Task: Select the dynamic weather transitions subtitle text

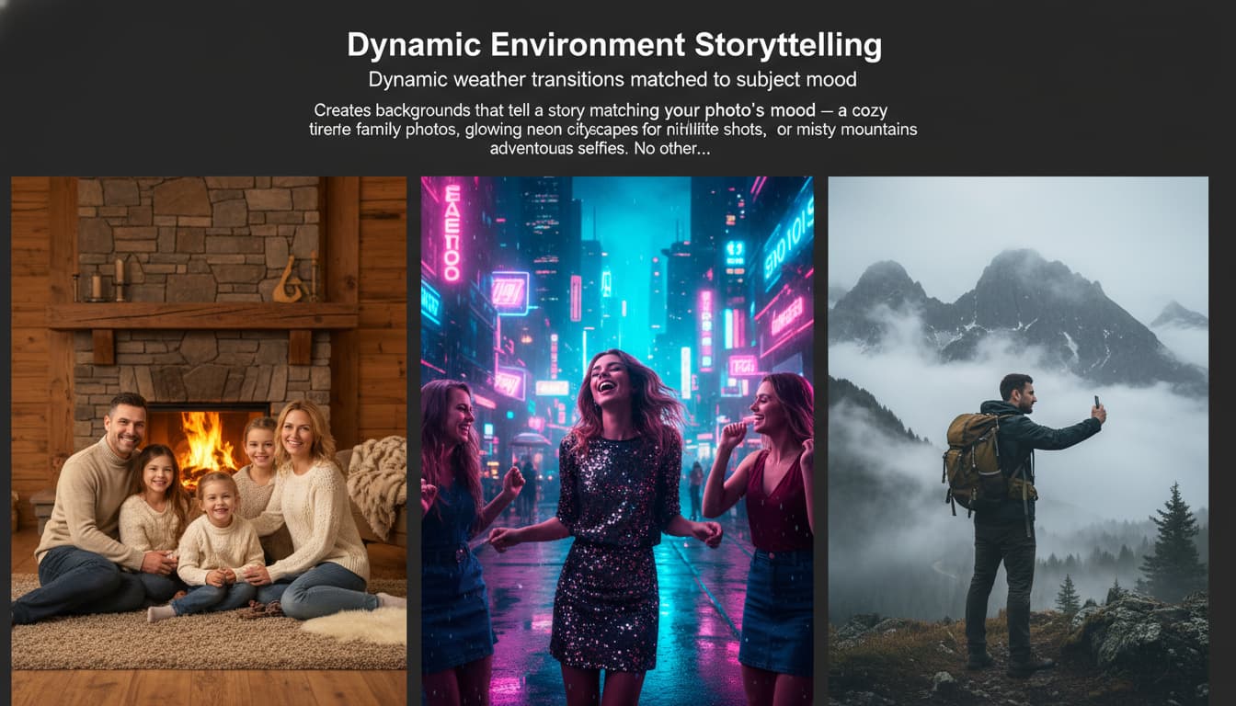Action: (612, 79)
